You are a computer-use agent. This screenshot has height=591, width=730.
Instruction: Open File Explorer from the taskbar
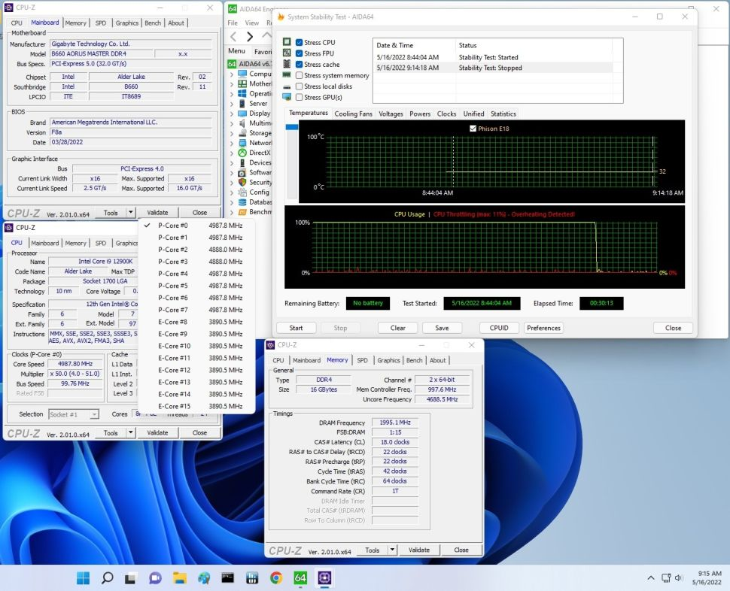(x=179, y=577)
